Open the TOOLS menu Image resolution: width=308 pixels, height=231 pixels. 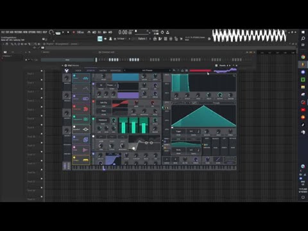(x=39, y=32)
